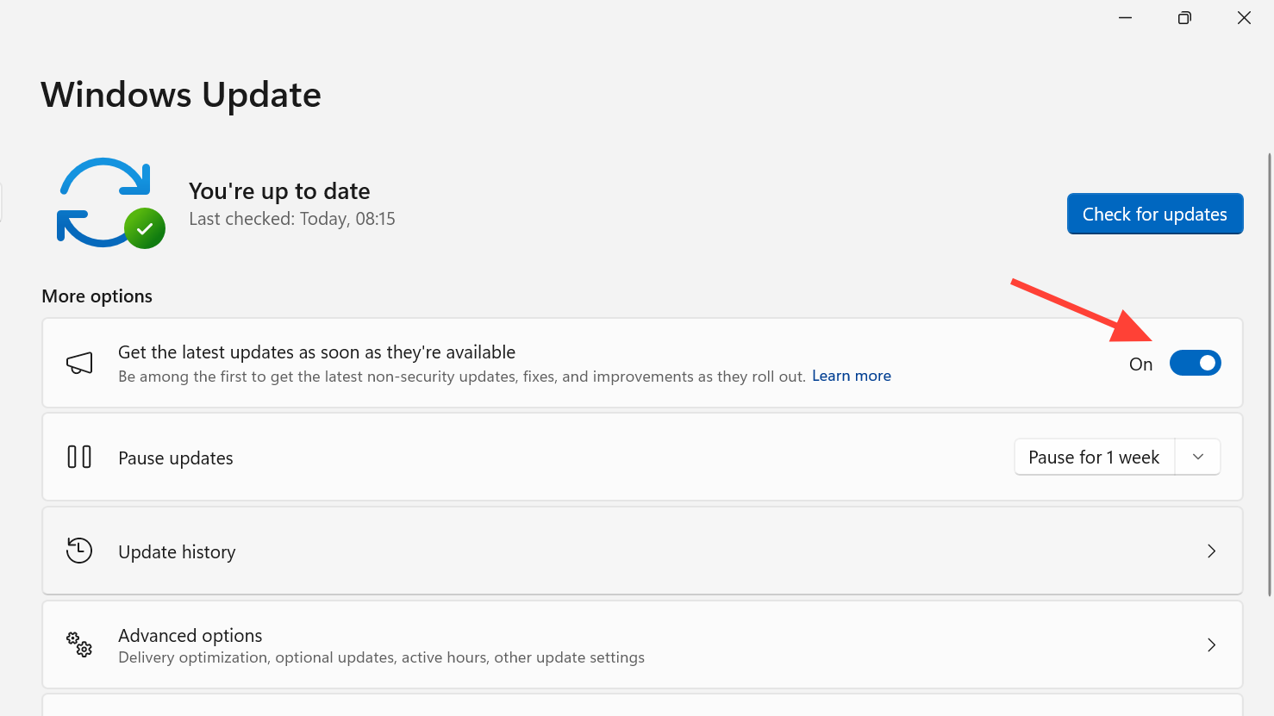Click the Update history row label
The width and height of the screenshot is (1274, 716).
coord(177,552)
